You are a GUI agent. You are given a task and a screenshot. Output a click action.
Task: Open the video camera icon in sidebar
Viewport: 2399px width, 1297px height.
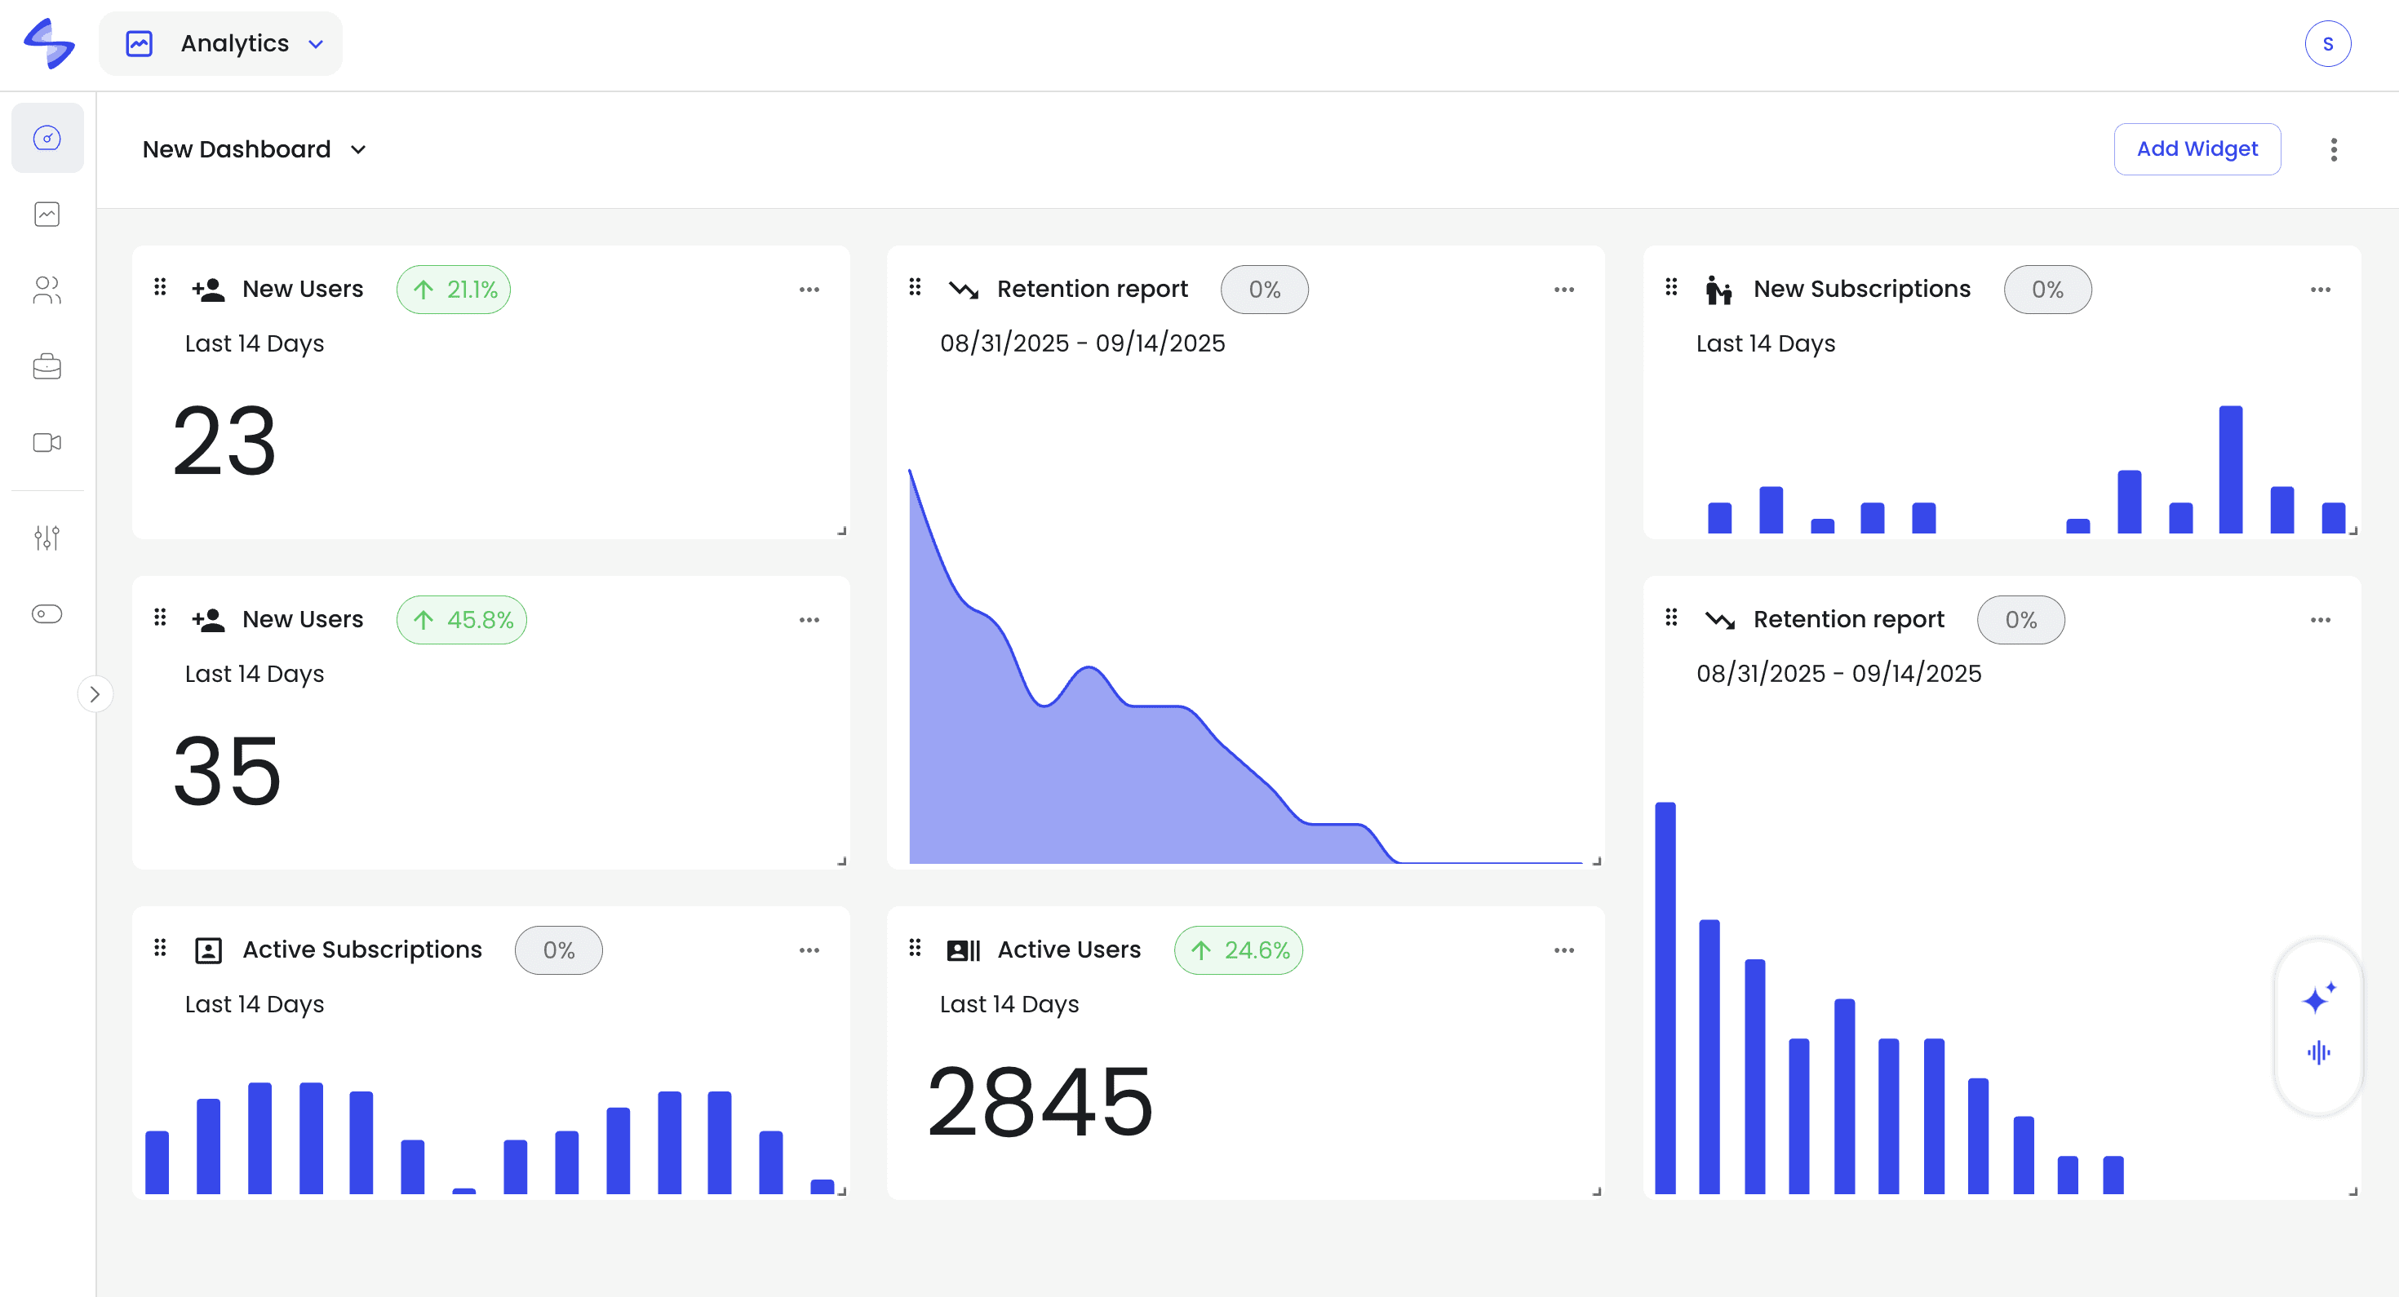[x=47, y=442]
